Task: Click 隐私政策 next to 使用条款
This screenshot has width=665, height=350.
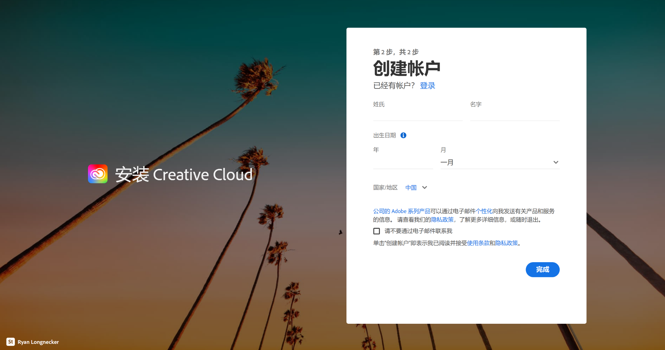Action: pos(506,243)
